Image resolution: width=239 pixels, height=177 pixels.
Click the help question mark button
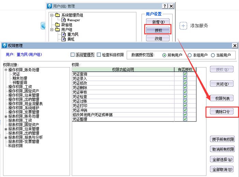tap(165, 6)
